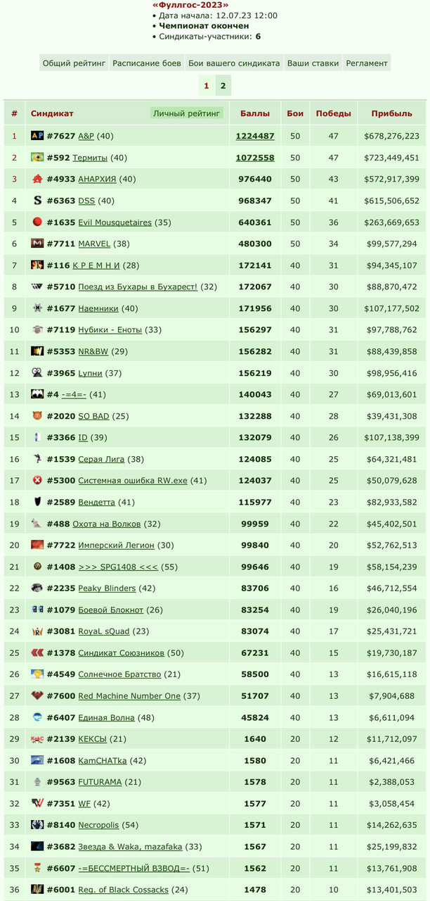This screenshot has height=901, width=430.
Task: Open A&P's score 1224487 link
Action: pos(254,136)
